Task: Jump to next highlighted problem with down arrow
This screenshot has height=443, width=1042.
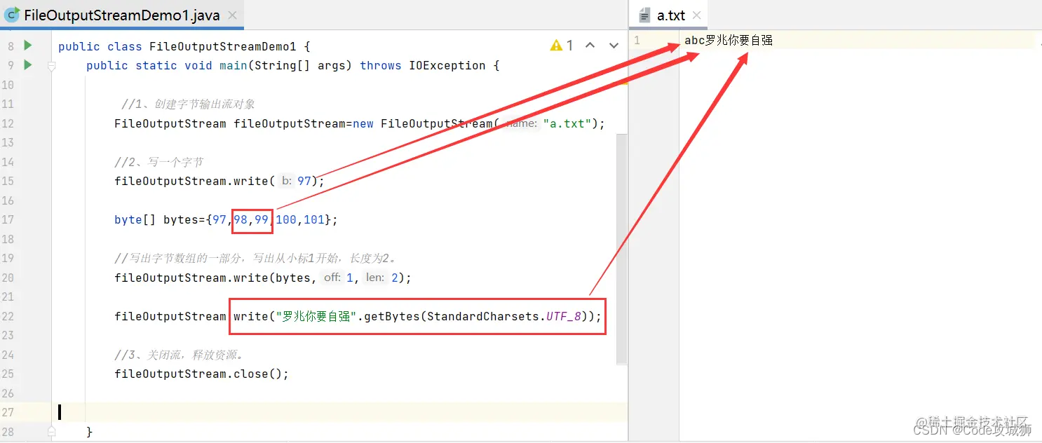Action: 614,46
